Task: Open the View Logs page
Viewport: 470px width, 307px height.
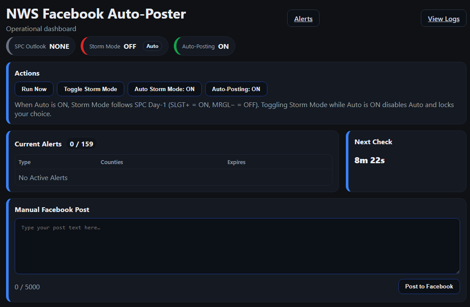Action: pos(443,19)
